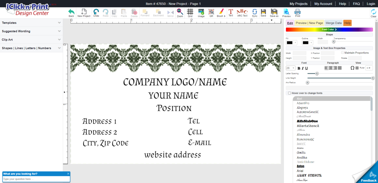Expand the Clip Art section
Screen dimensions: 378x183
tap(31, 40)
